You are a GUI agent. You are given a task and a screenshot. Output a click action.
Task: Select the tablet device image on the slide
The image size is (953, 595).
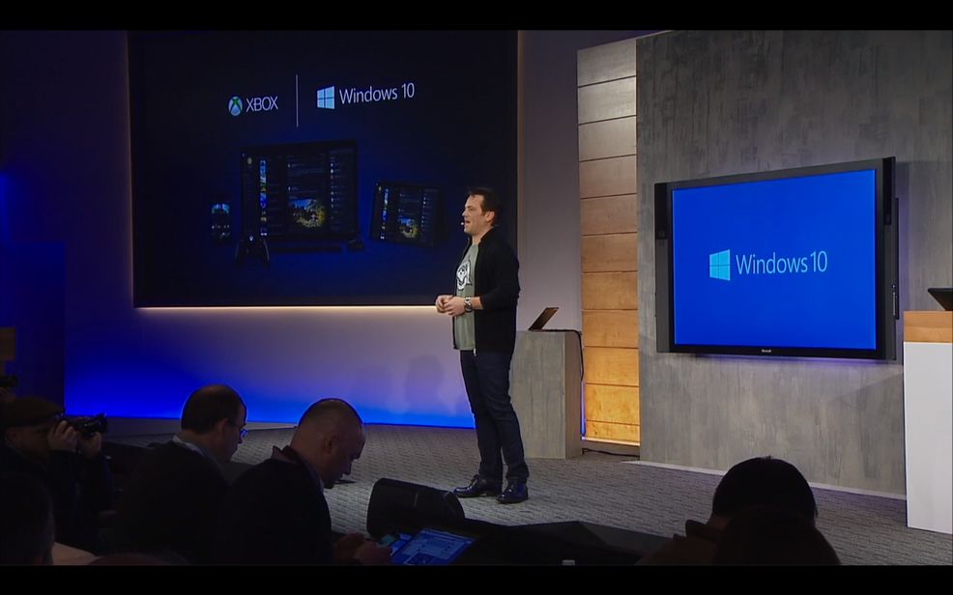[407, 212]
